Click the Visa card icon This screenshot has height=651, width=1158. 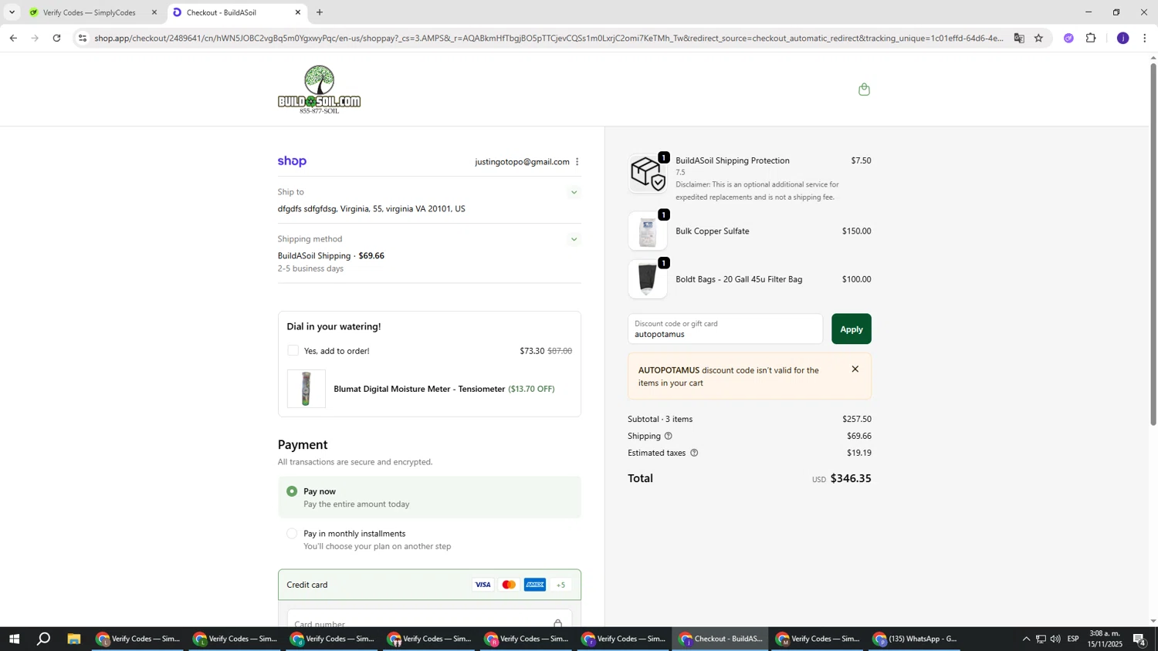(x=482, y=585)
